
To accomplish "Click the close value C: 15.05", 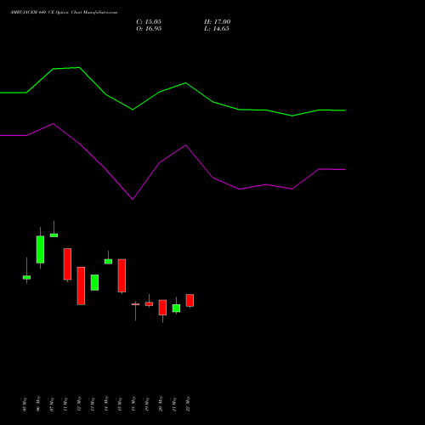I will point(149,22).
